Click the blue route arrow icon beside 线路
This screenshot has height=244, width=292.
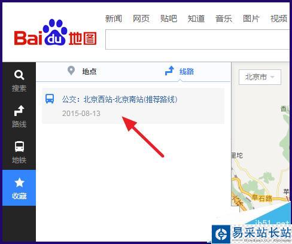[x=169, y=71]
